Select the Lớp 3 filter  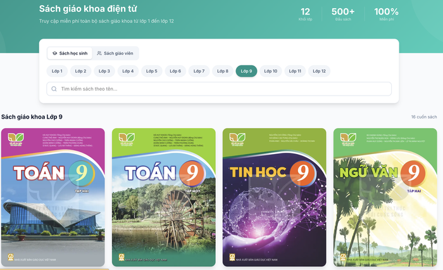tap(104, 71)
